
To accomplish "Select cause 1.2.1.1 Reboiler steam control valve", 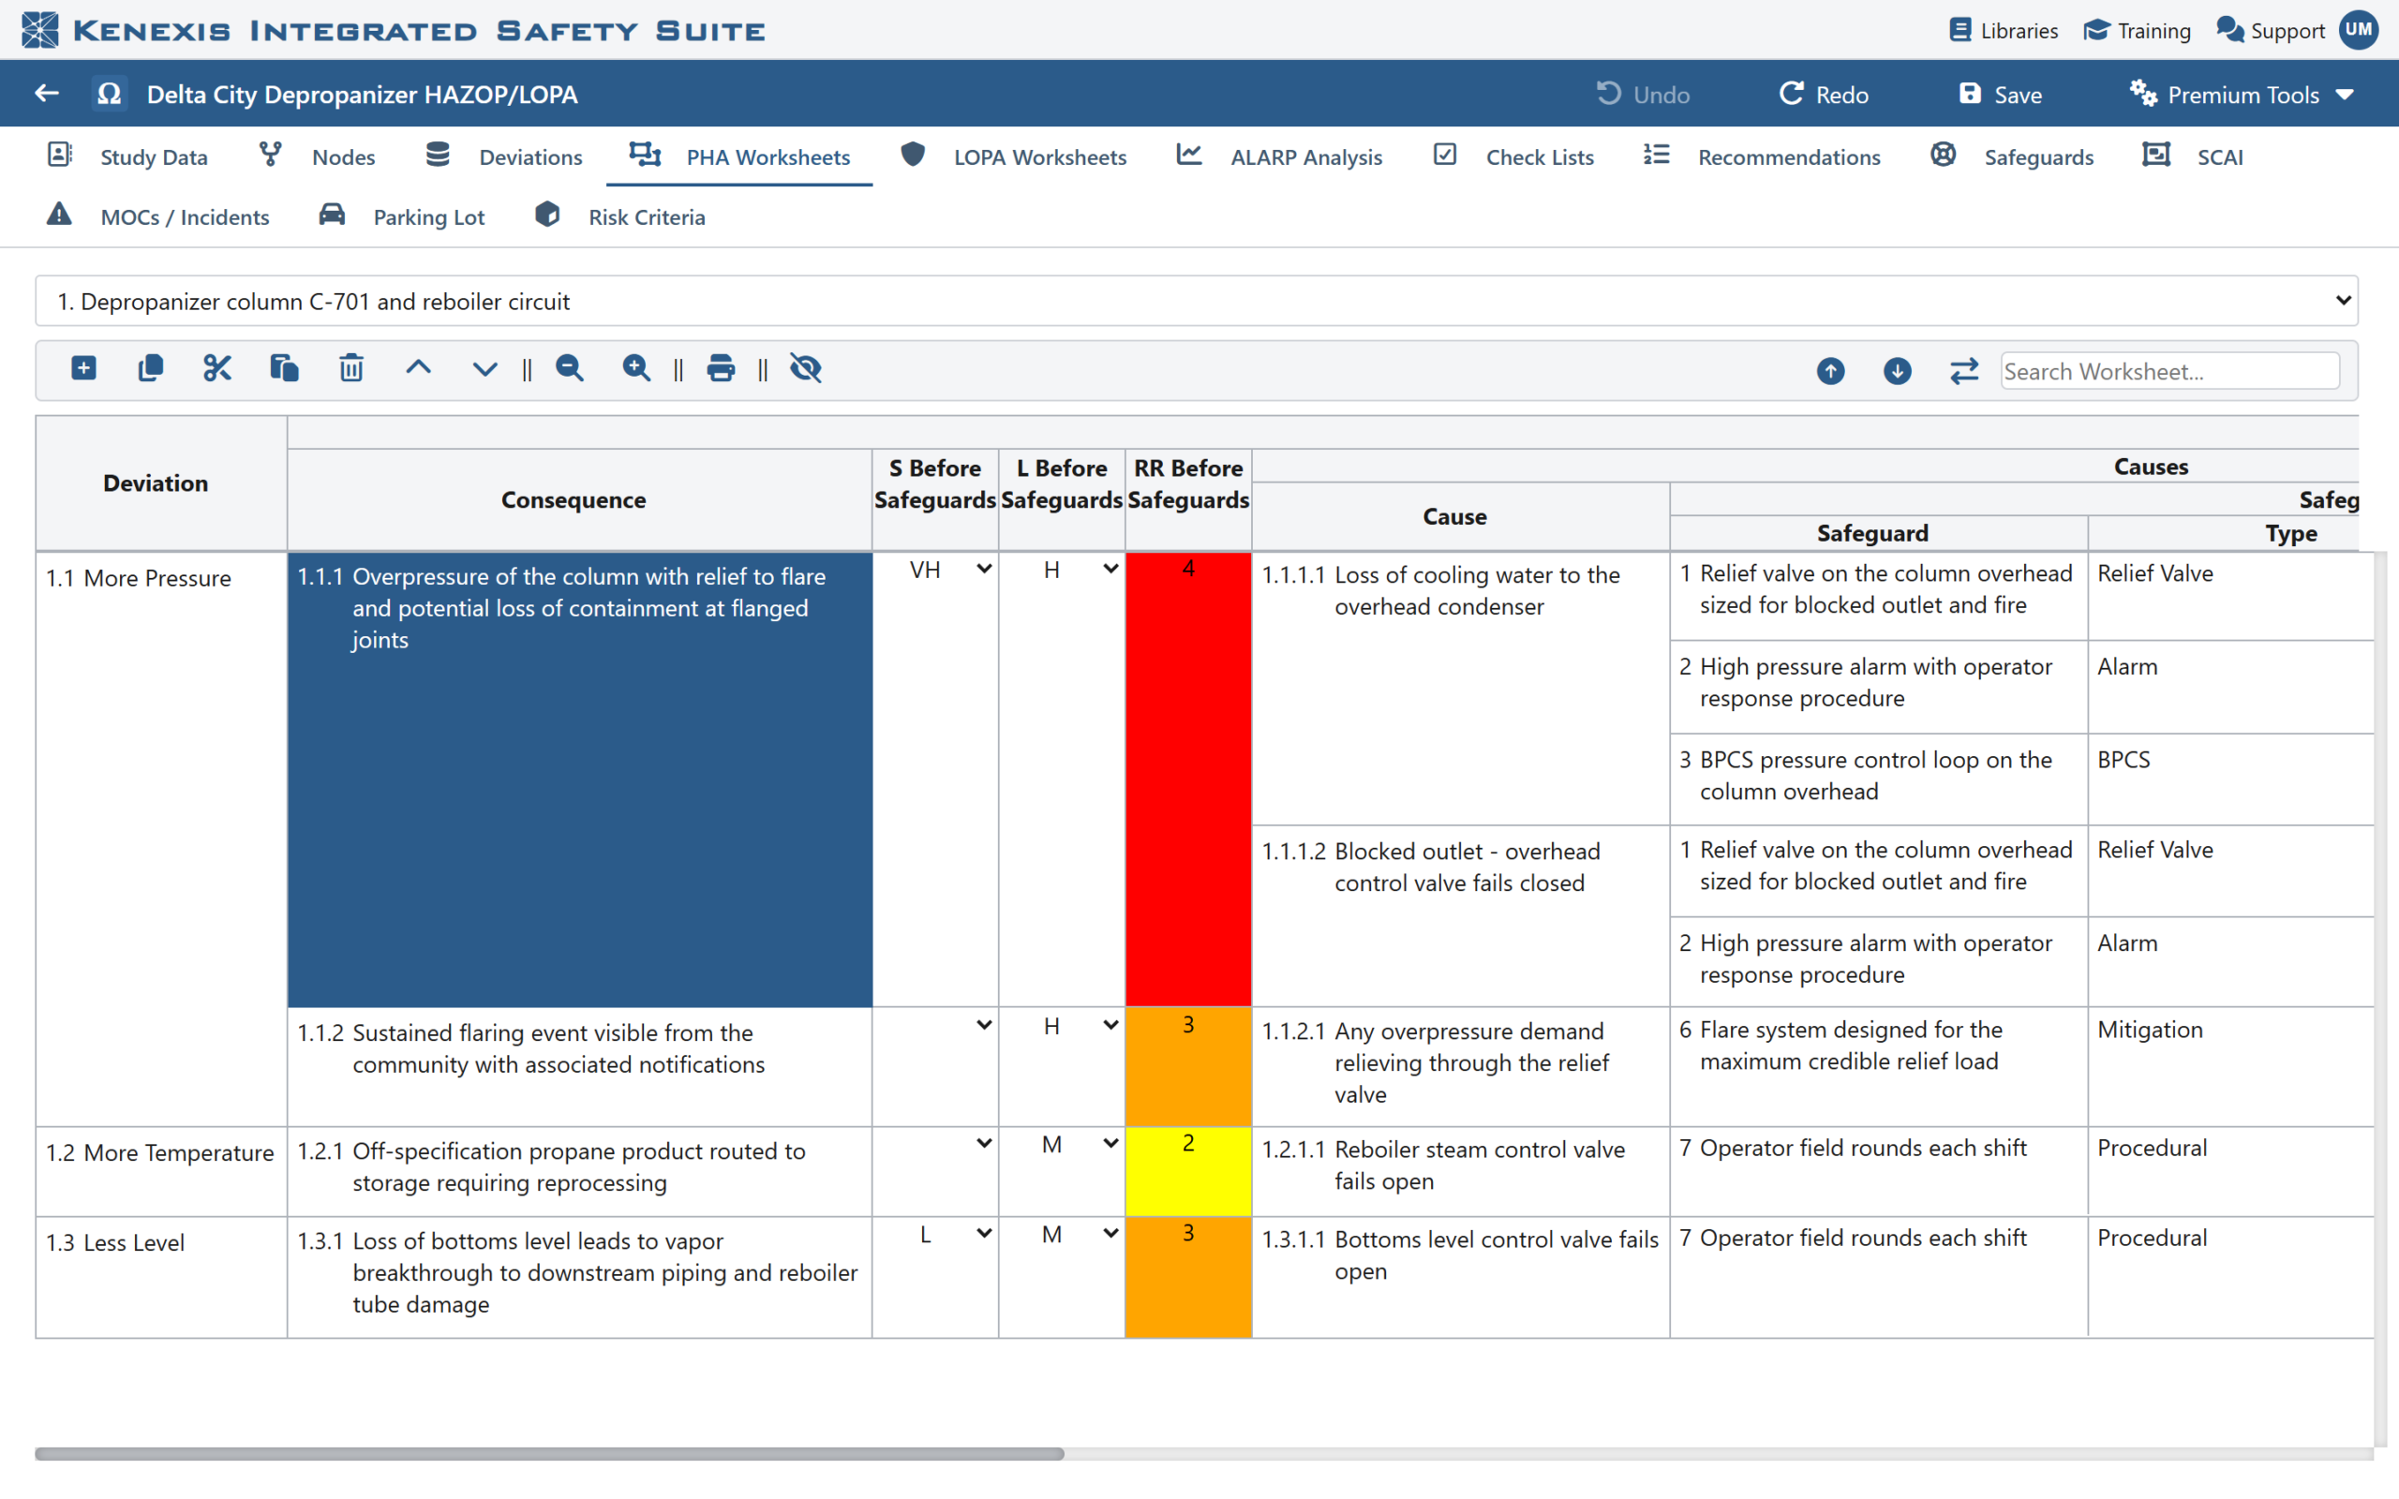I will (1460, 1171).
